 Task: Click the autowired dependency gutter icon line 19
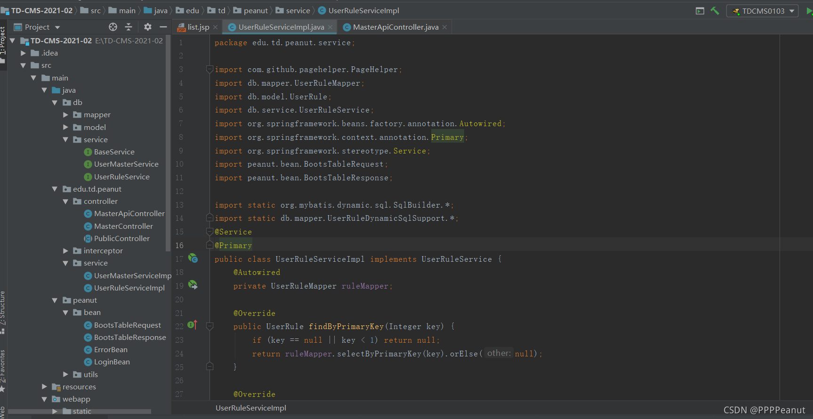coord(193,285)
